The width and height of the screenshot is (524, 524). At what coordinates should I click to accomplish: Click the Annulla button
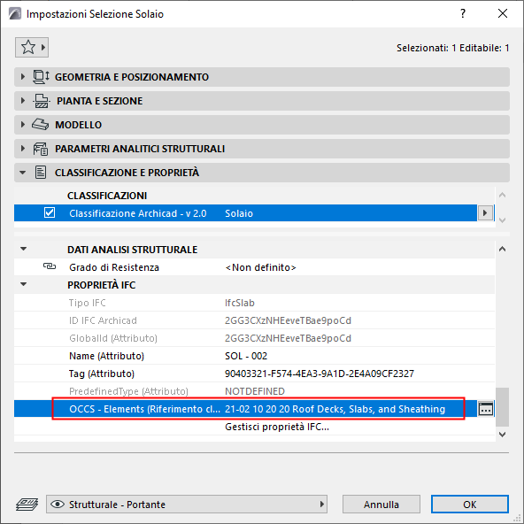coord(381,504)
